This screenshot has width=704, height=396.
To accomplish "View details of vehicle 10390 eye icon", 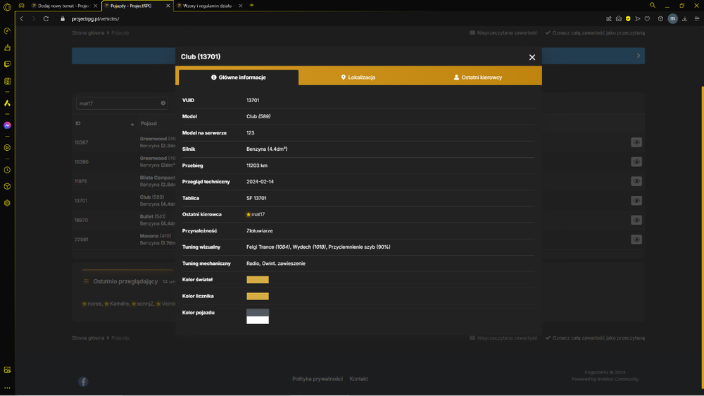I will pyautogui.click(x=636, y=162).
